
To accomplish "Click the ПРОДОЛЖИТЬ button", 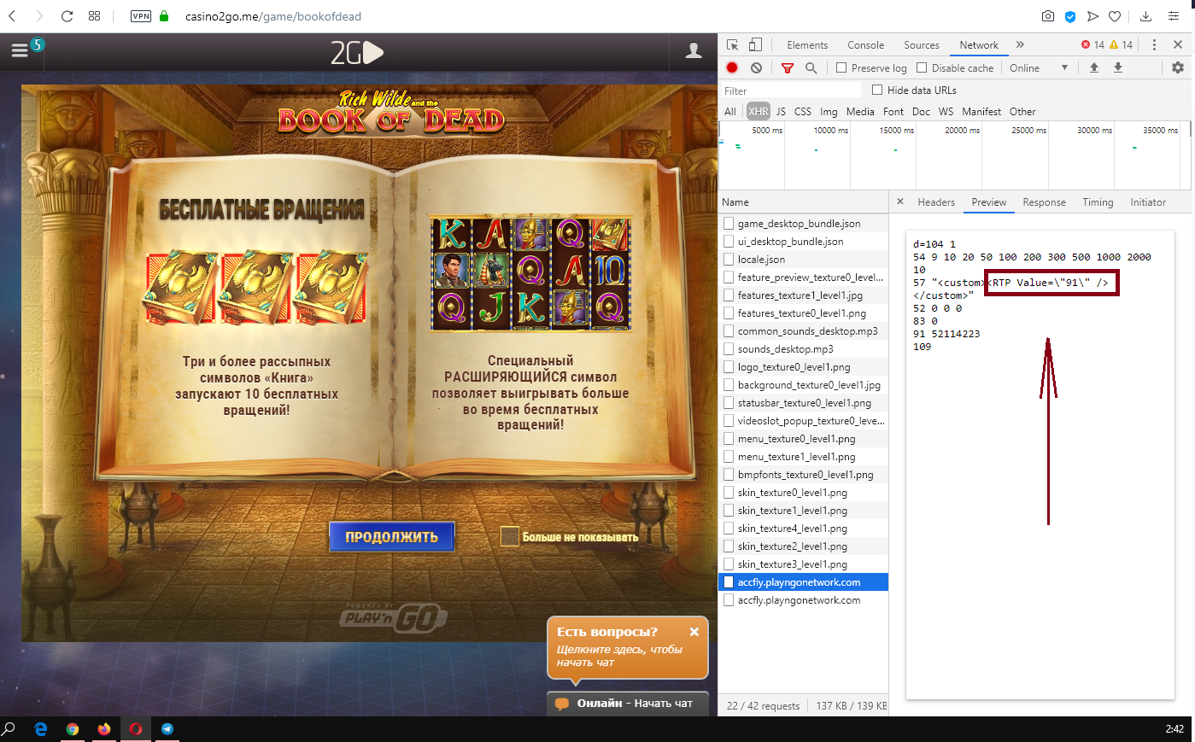I will tap(391, 537).
